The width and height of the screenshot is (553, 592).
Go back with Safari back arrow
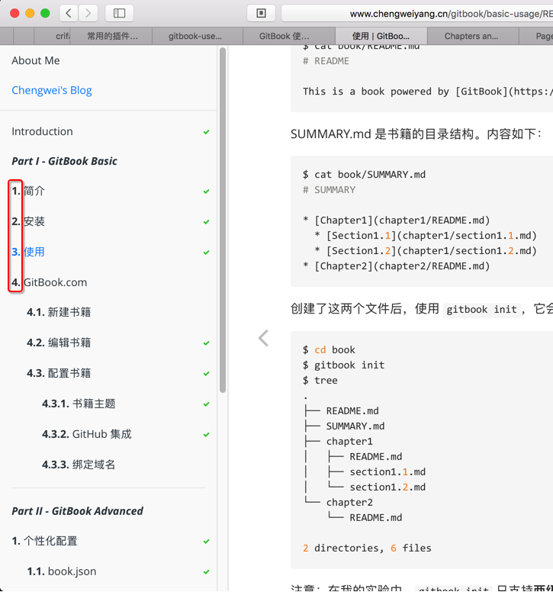69,13
